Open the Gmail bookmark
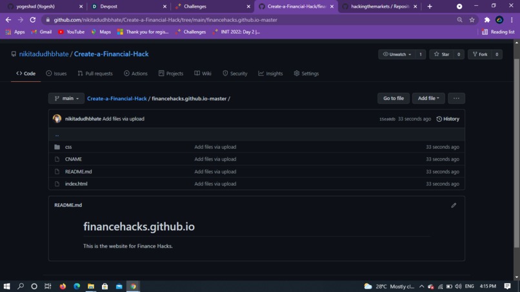The image size is (520, 292). [x=41, y=32]
